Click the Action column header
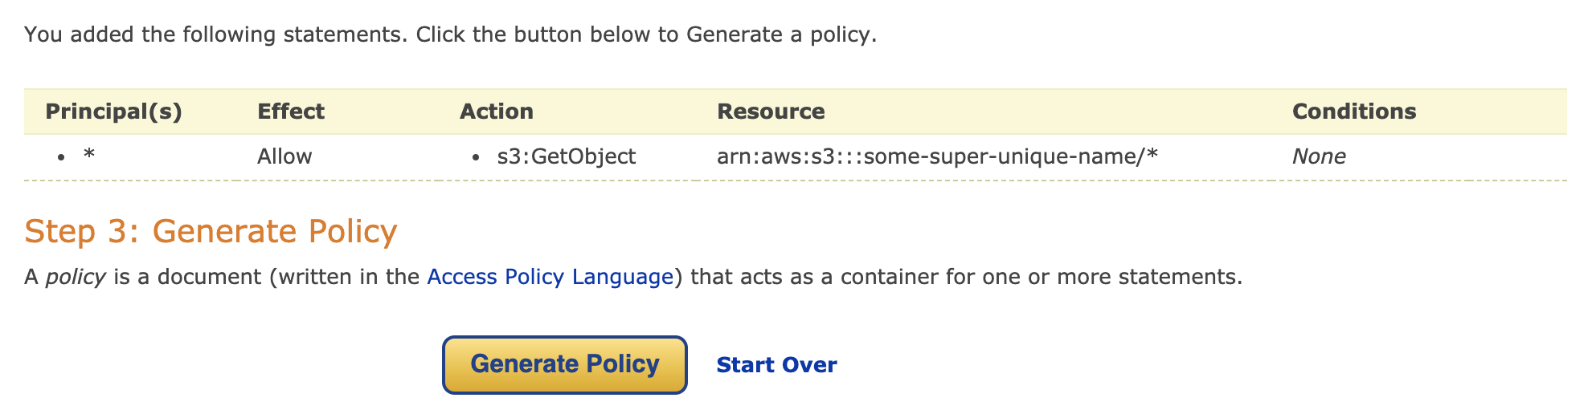This screenshot has height=414, width=1588. 496,112
